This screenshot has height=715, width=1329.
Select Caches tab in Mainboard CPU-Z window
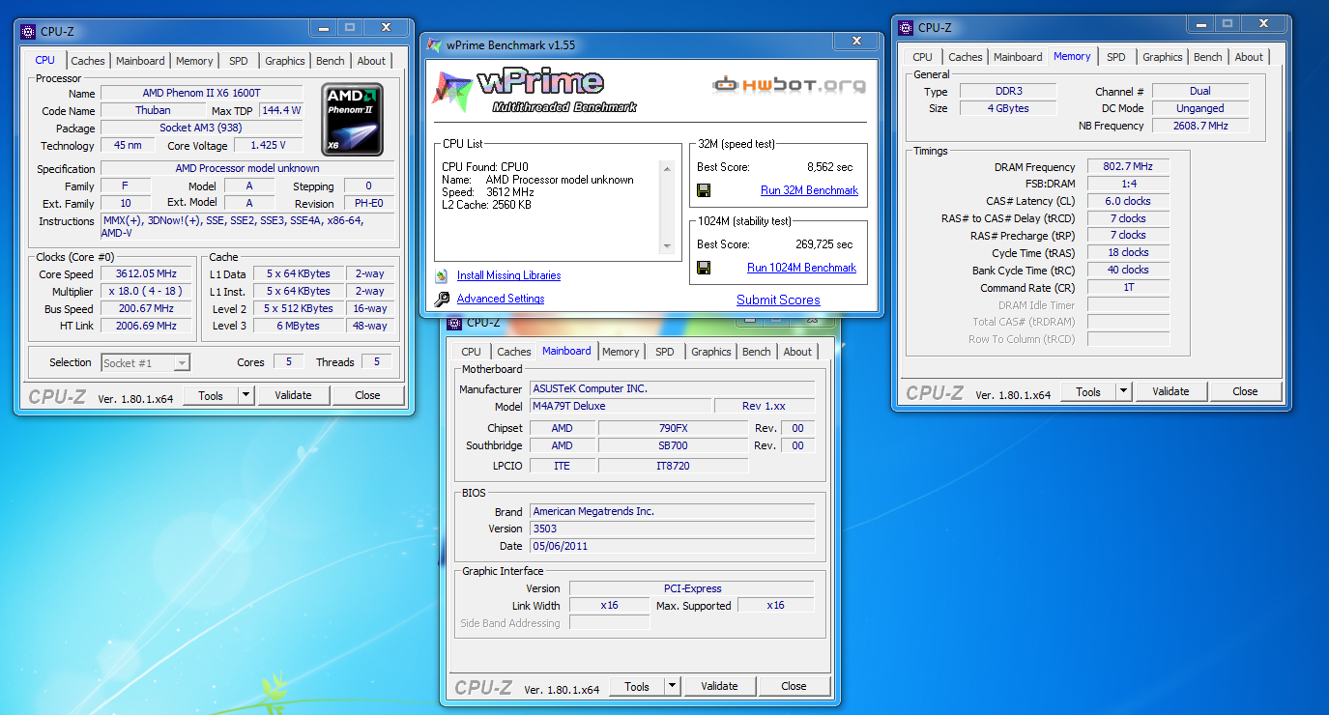[x=514, y=352]
